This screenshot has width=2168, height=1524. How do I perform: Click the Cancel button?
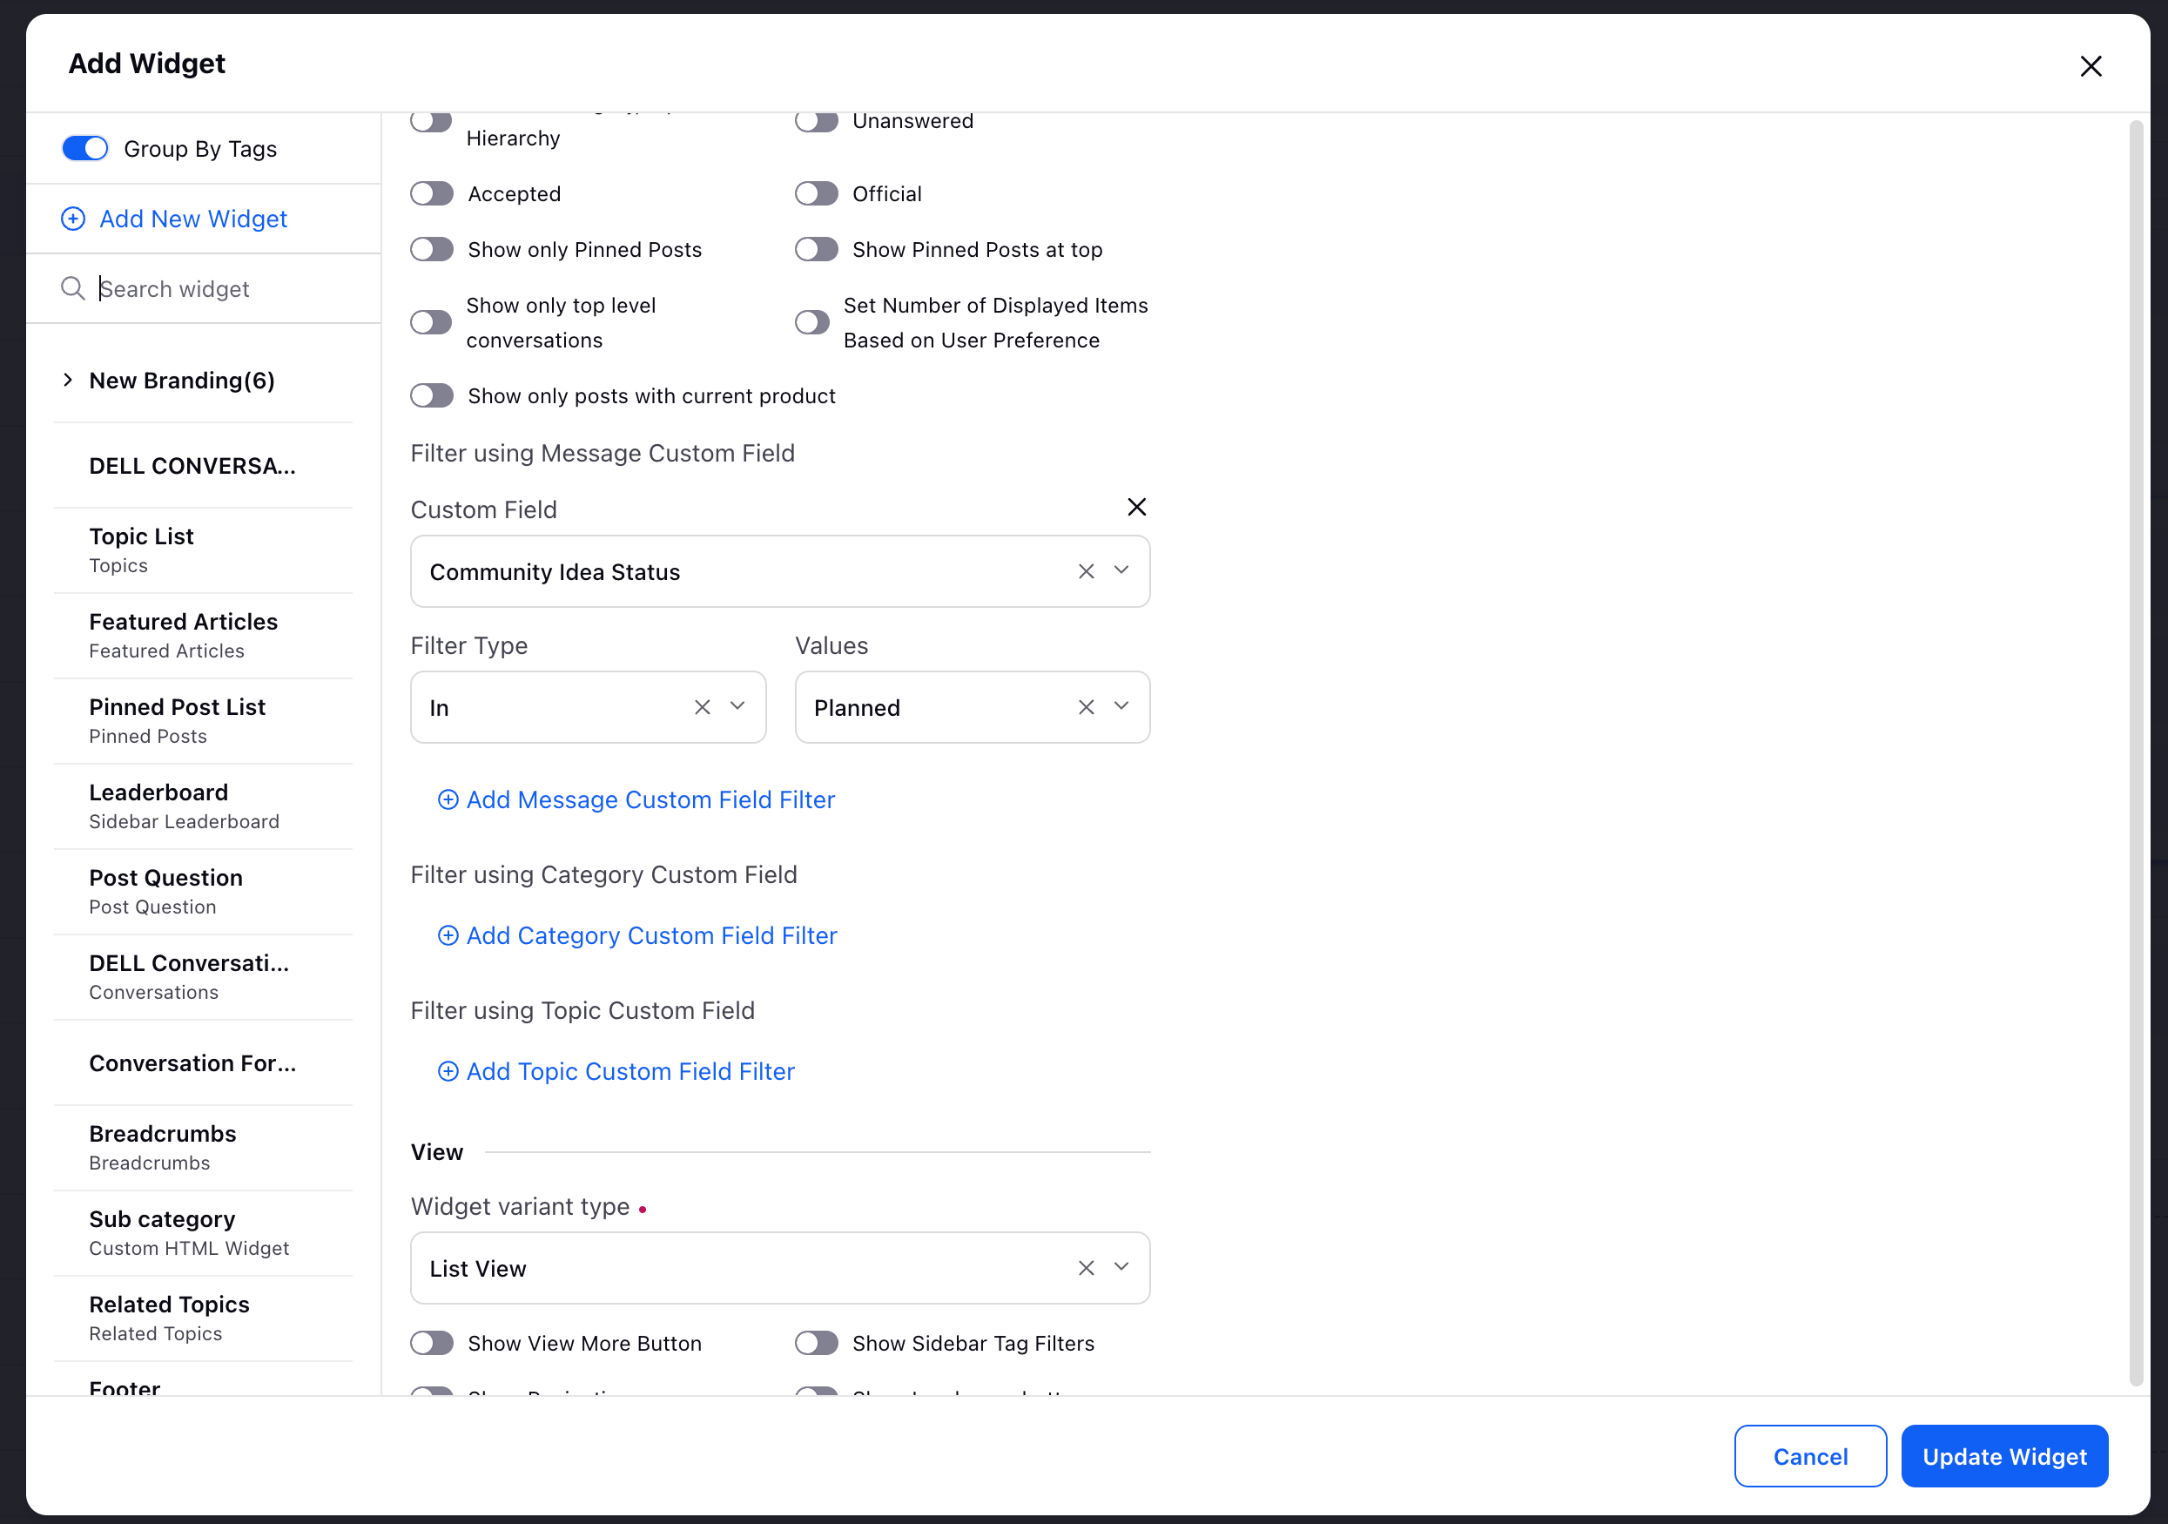click(x=1810, y=1456)
